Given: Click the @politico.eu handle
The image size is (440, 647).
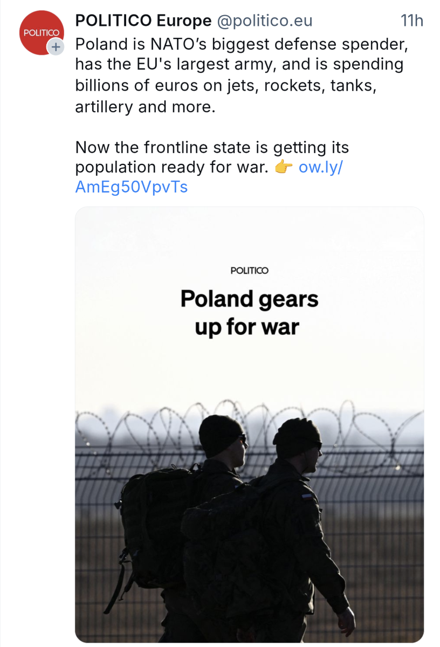Looking at the screenshot, I should [x=264, y=21].
